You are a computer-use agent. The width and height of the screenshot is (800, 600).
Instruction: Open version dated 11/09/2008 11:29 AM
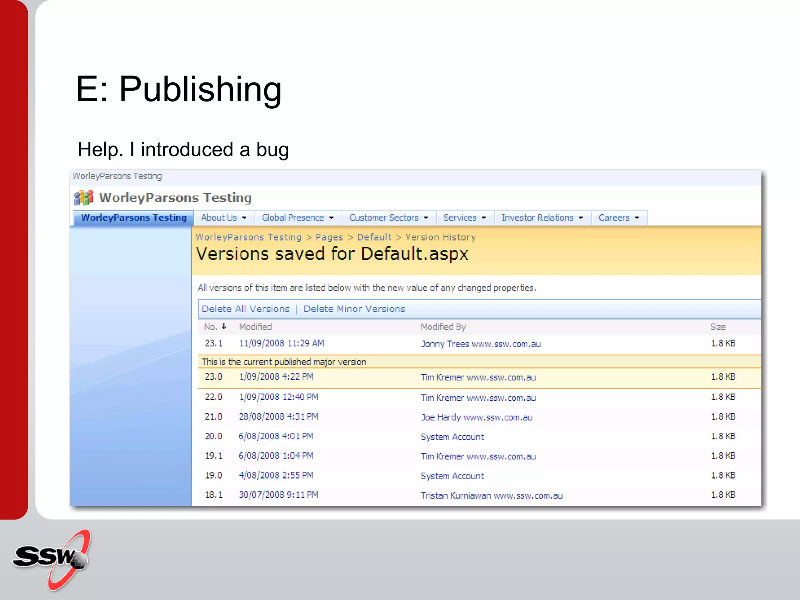point(281,343)
